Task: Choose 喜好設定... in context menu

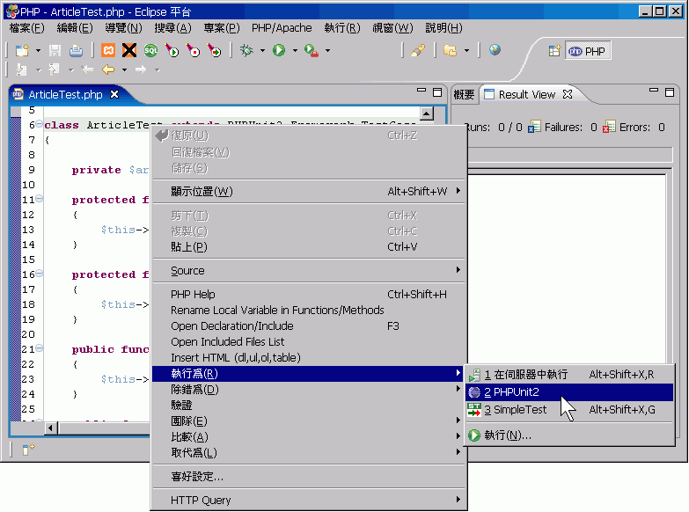Action: (x=309, y=477)
